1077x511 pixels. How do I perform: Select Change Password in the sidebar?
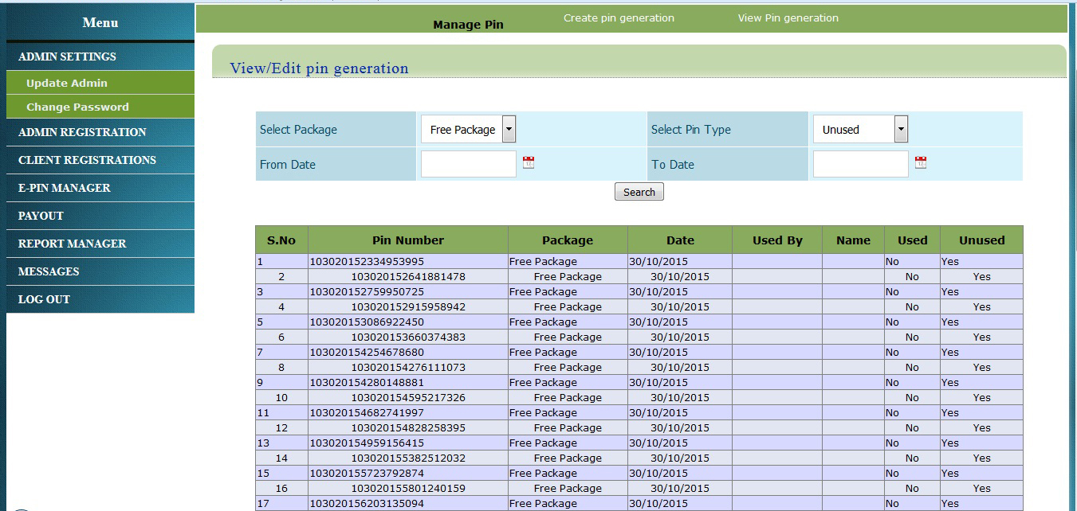tap(77, 107)
